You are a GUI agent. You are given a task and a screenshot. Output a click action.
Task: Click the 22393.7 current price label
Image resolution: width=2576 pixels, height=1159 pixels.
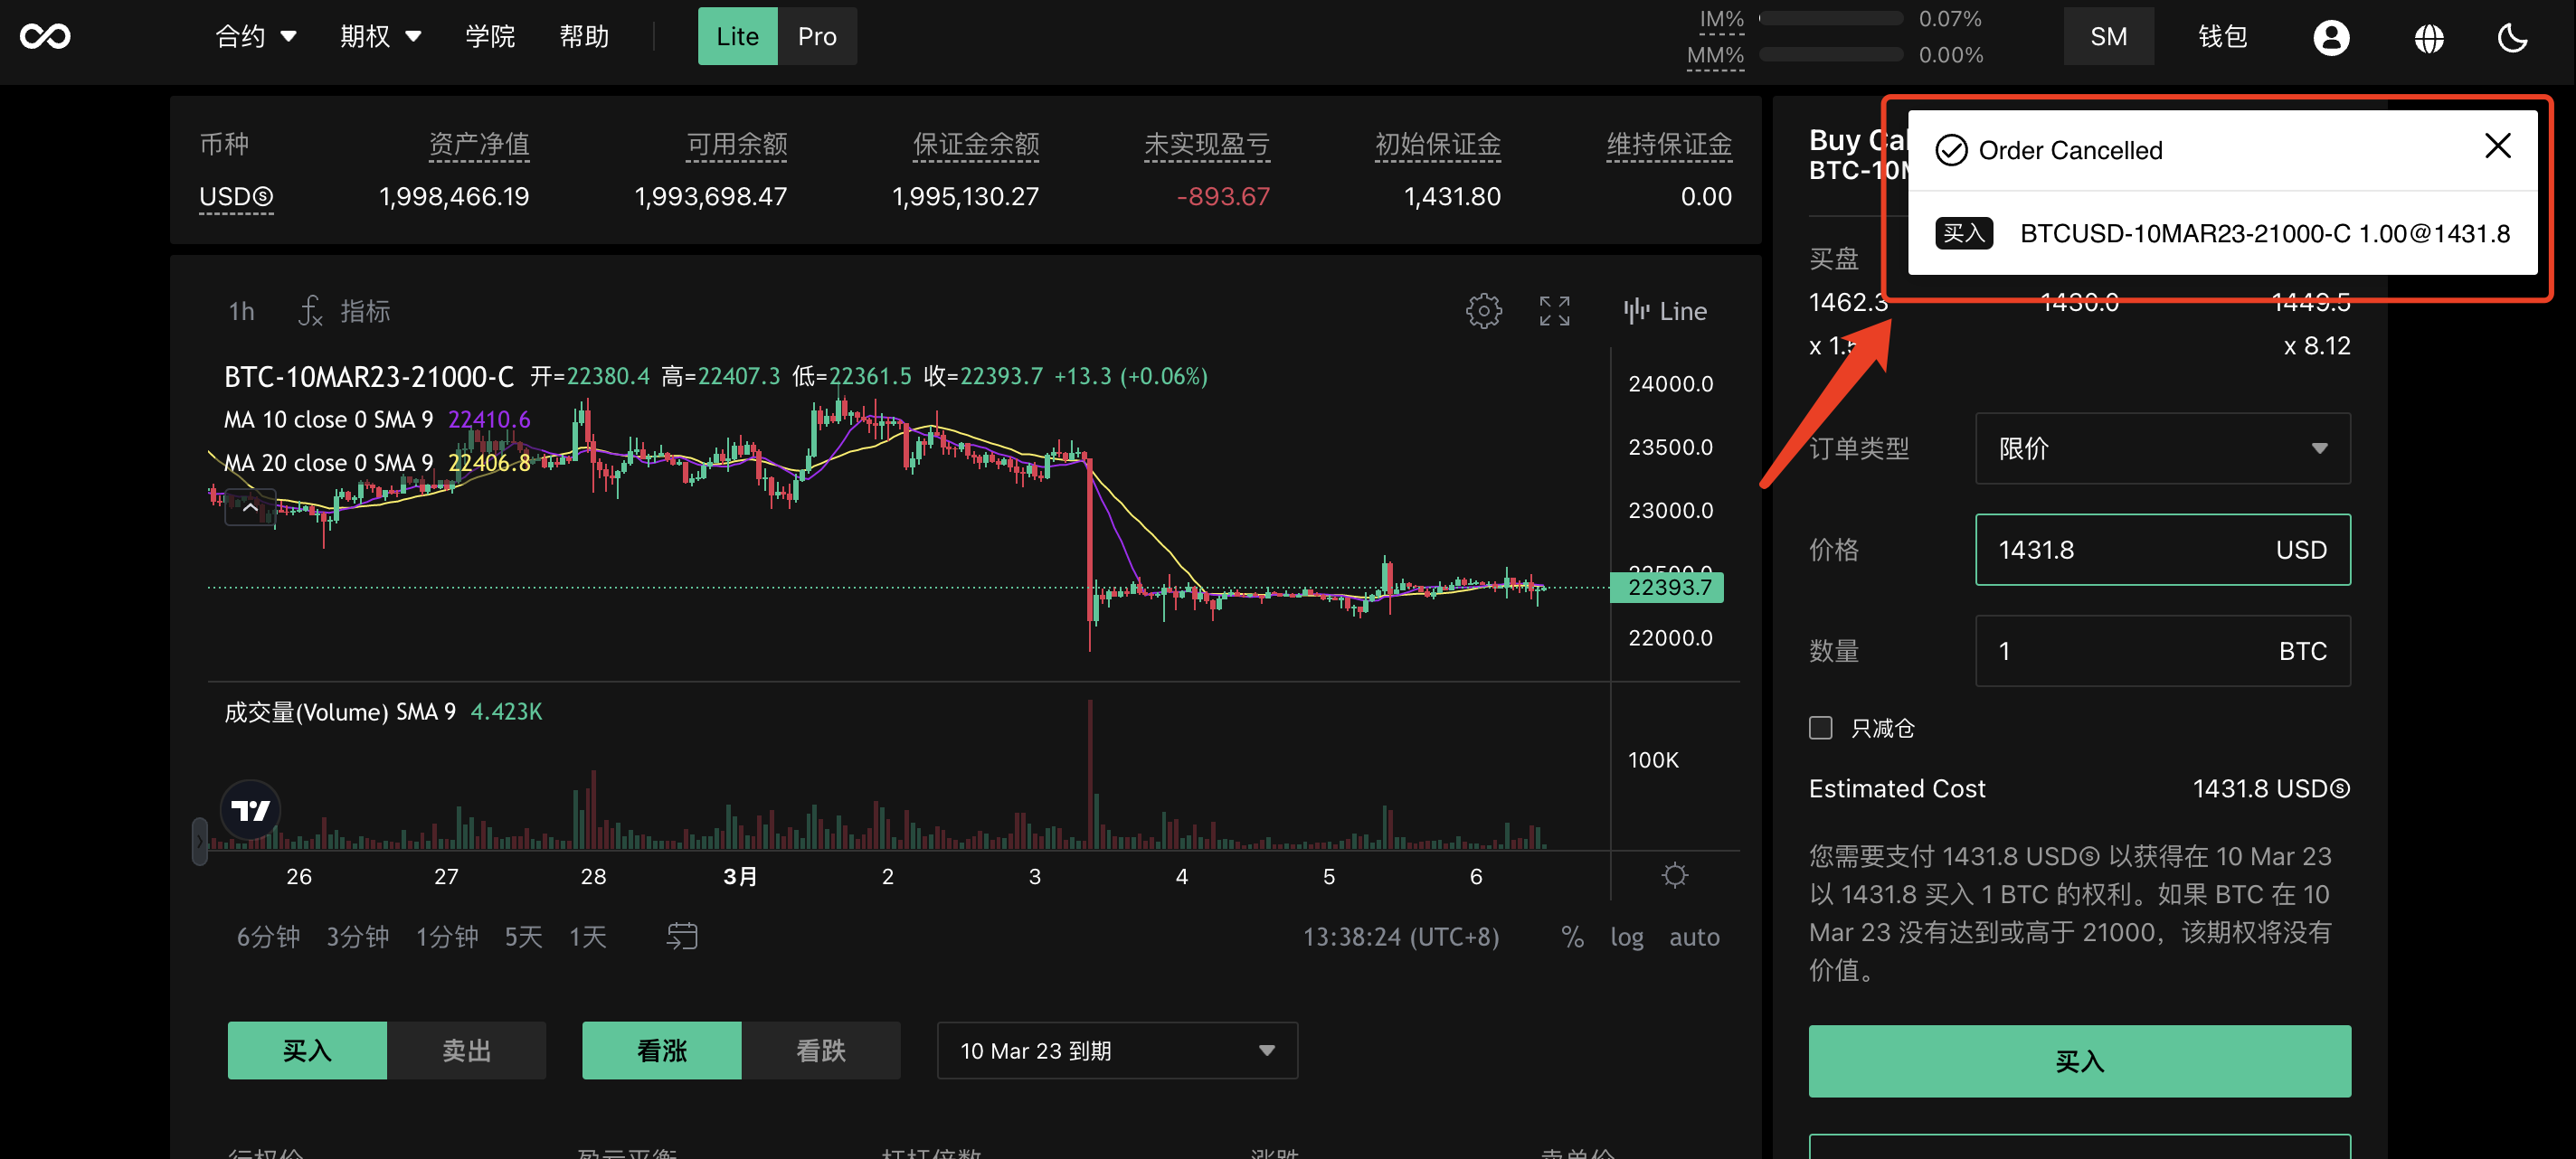click(x=1666, y=587)
